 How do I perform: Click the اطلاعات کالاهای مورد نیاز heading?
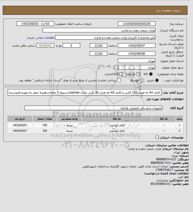[x=165, y=99]
